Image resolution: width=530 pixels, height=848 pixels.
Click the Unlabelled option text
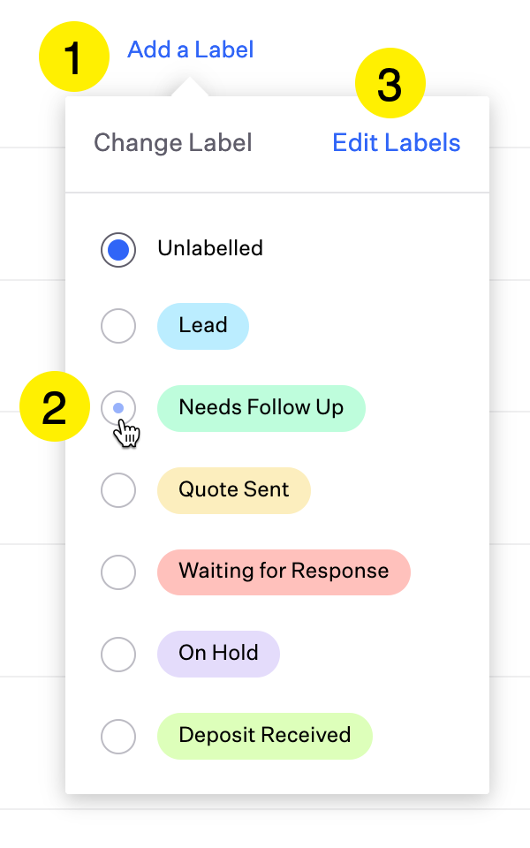pyautogui.click(x=210, y=249)
